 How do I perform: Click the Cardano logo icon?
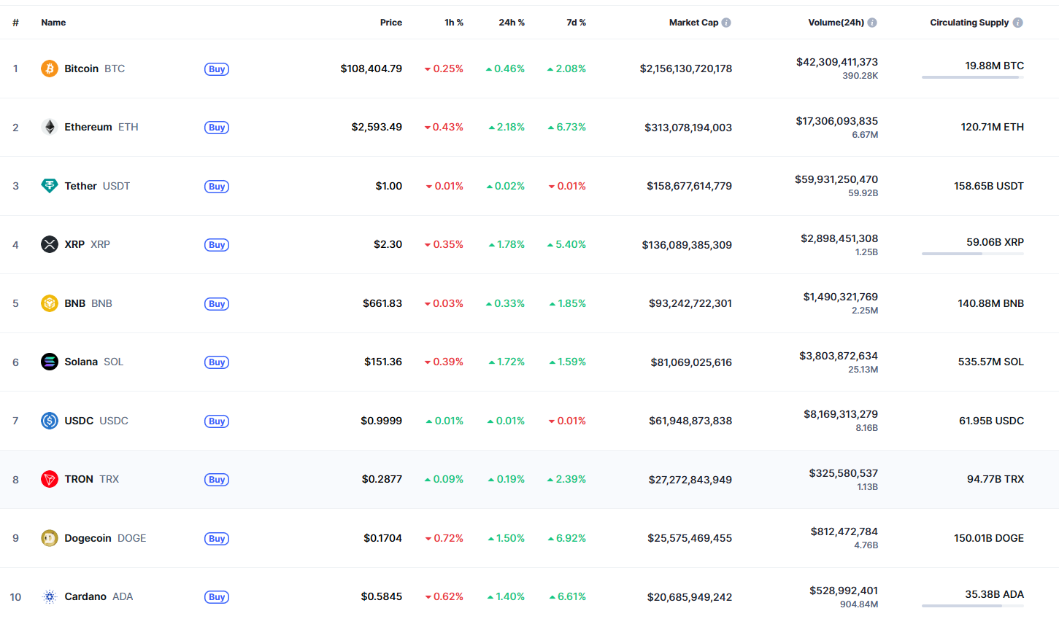50,596
